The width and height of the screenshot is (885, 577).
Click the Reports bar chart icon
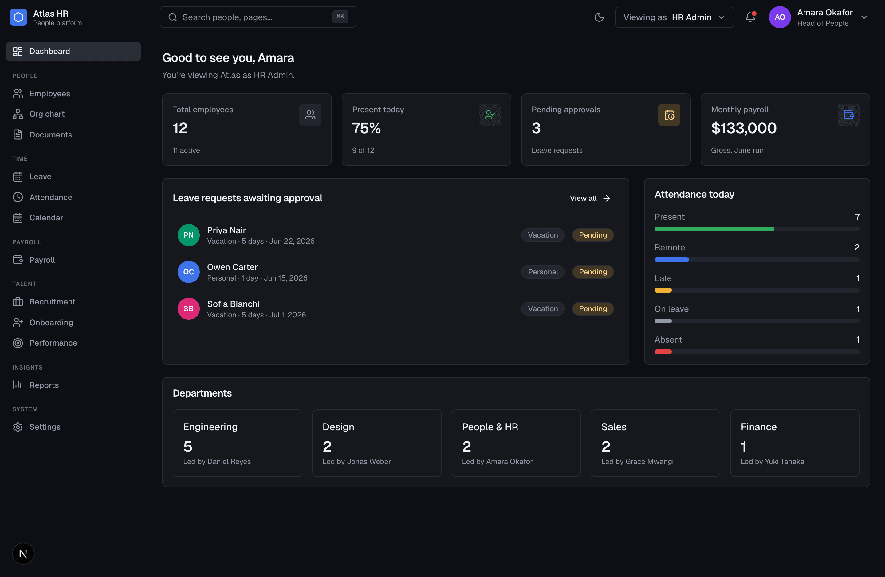pos(18,385)
